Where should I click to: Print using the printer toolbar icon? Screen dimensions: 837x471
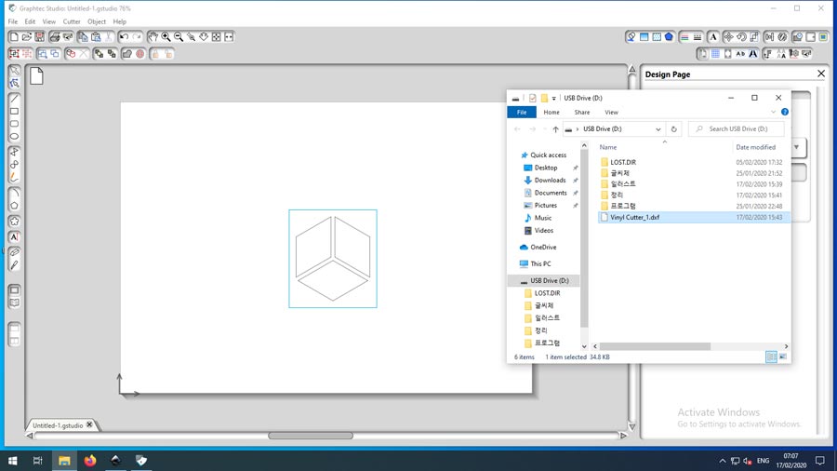click(55, 37)
